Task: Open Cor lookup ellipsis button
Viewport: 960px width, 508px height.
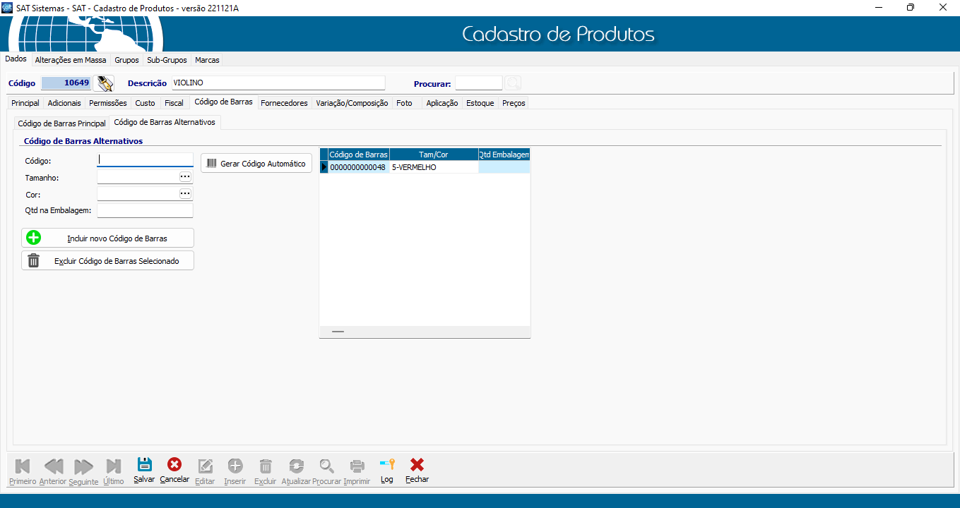Action: (186, 193)
